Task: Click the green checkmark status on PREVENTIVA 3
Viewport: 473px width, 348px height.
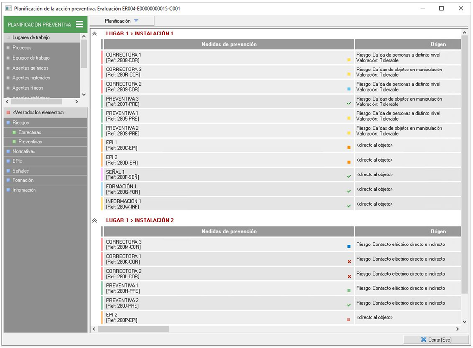Action: click(x=349, y=104)
